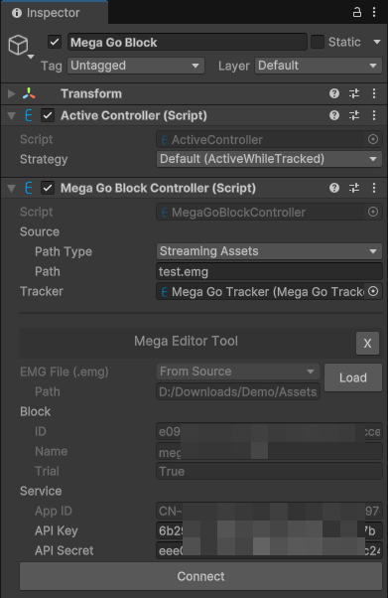The width and height of the screenshot is (388, 598).
Task: Click the Tracker object picker circle
Action: click(x=373, y=291)
